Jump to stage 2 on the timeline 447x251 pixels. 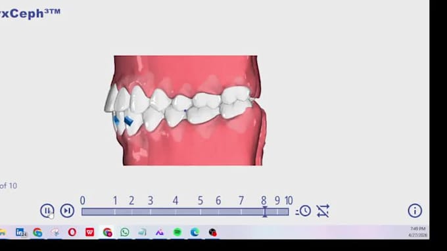(131, 201)
